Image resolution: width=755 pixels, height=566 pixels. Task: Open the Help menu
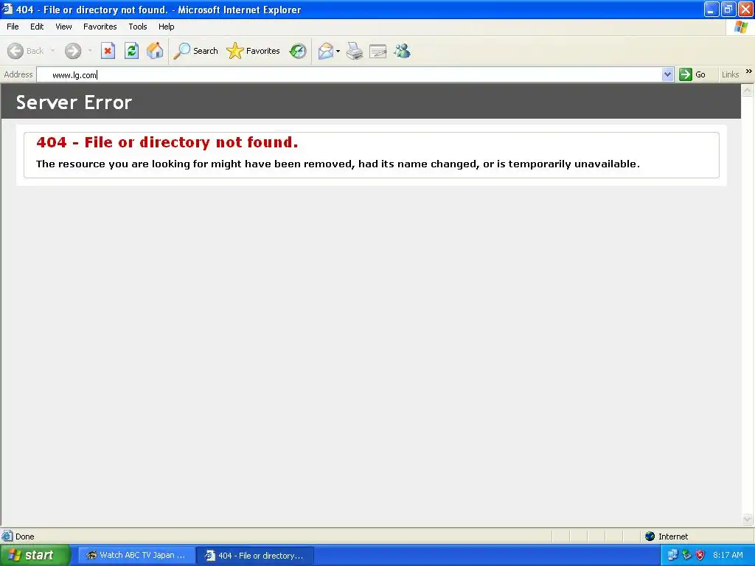166,27
